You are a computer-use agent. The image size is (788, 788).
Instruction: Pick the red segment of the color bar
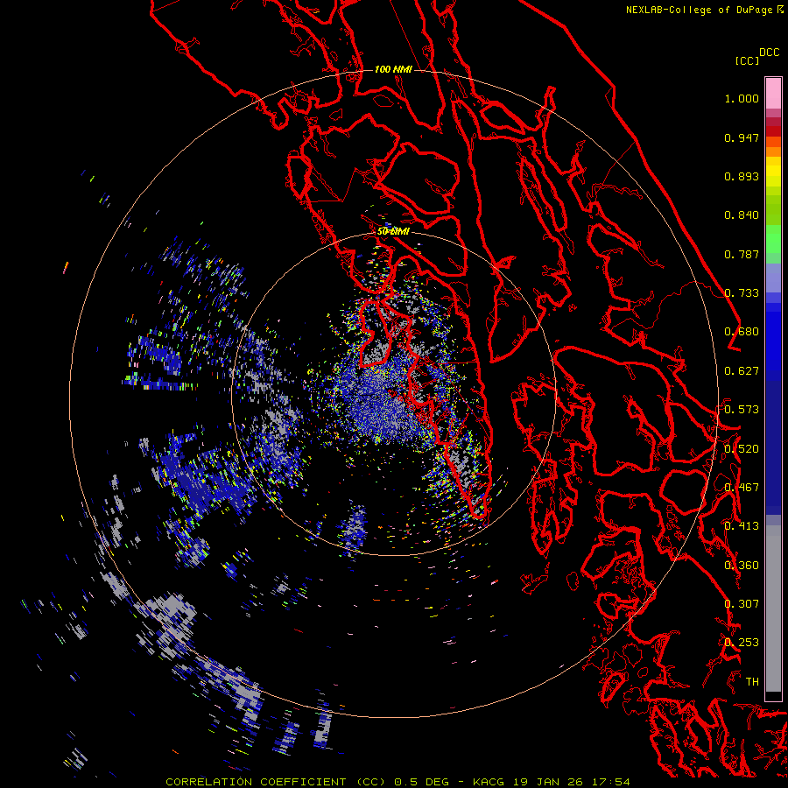pyautogui.click(x=773, y=131)
